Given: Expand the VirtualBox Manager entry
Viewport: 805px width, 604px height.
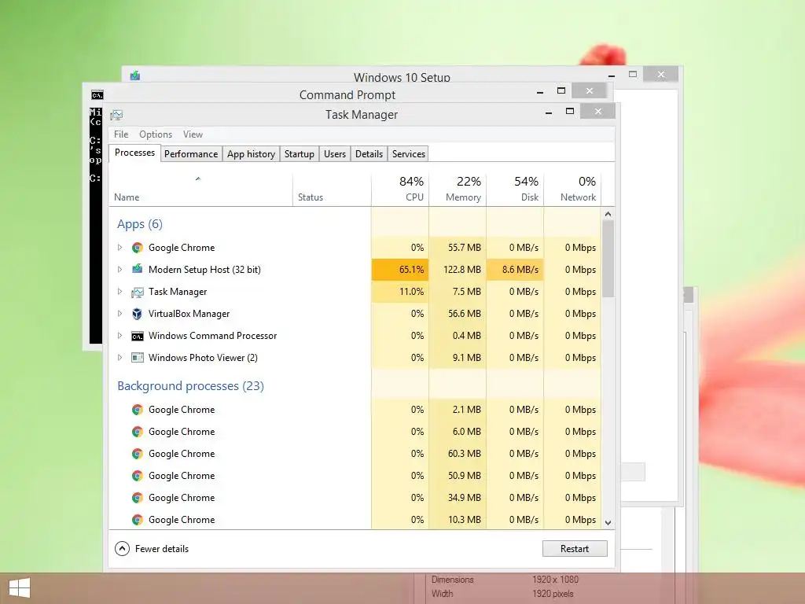Looking at the screenshot, I should [x=119, y=313].
